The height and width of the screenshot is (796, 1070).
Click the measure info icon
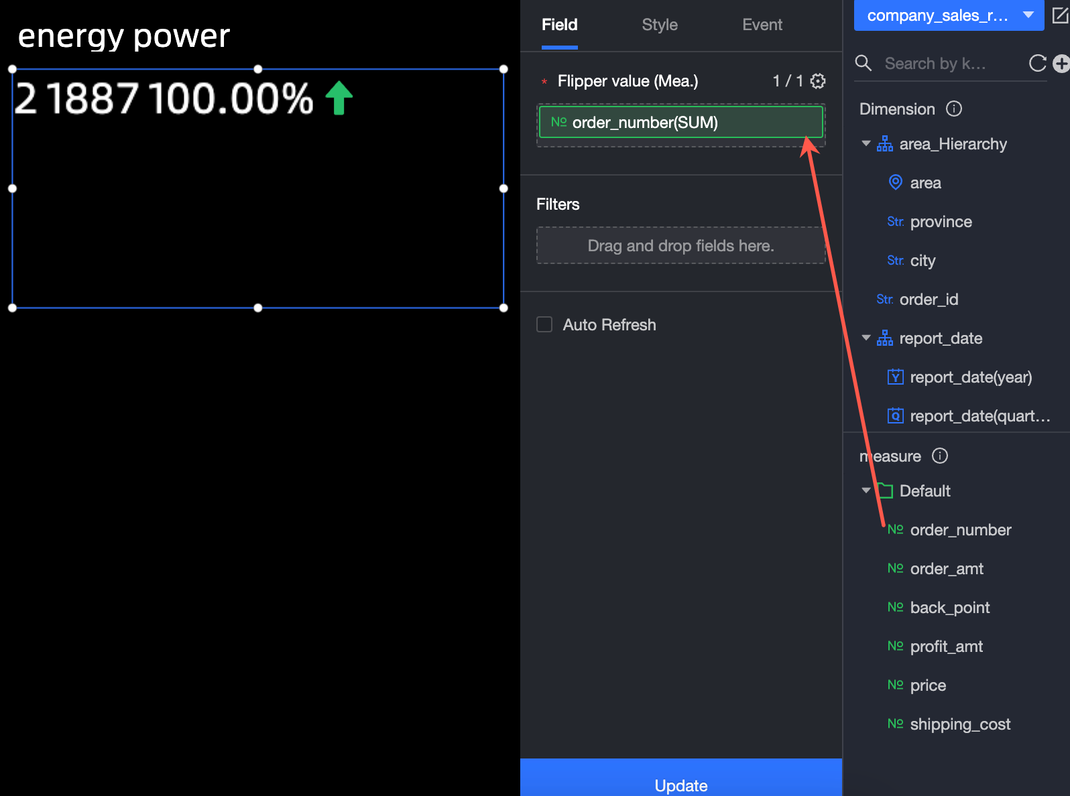point(940,456)
